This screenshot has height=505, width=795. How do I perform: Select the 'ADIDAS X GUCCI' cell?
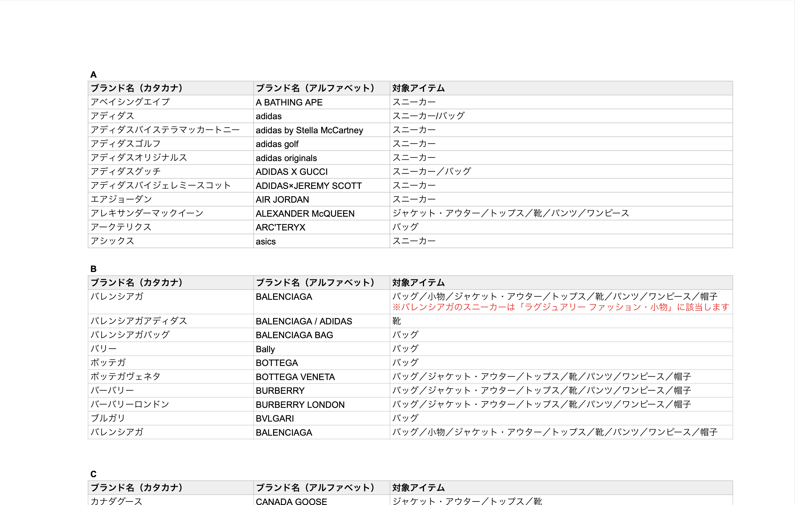coord(321,171)
